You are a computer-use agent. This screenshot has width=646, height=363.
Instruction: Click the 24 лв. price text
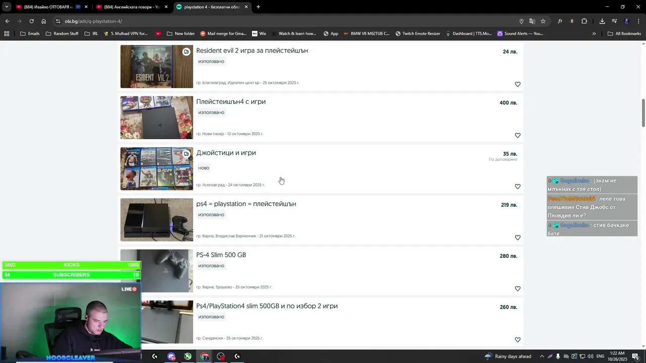(510, 51)
